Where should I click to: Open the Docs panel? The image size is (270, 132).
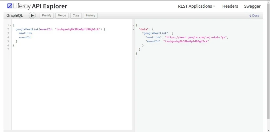click(254, 15)
